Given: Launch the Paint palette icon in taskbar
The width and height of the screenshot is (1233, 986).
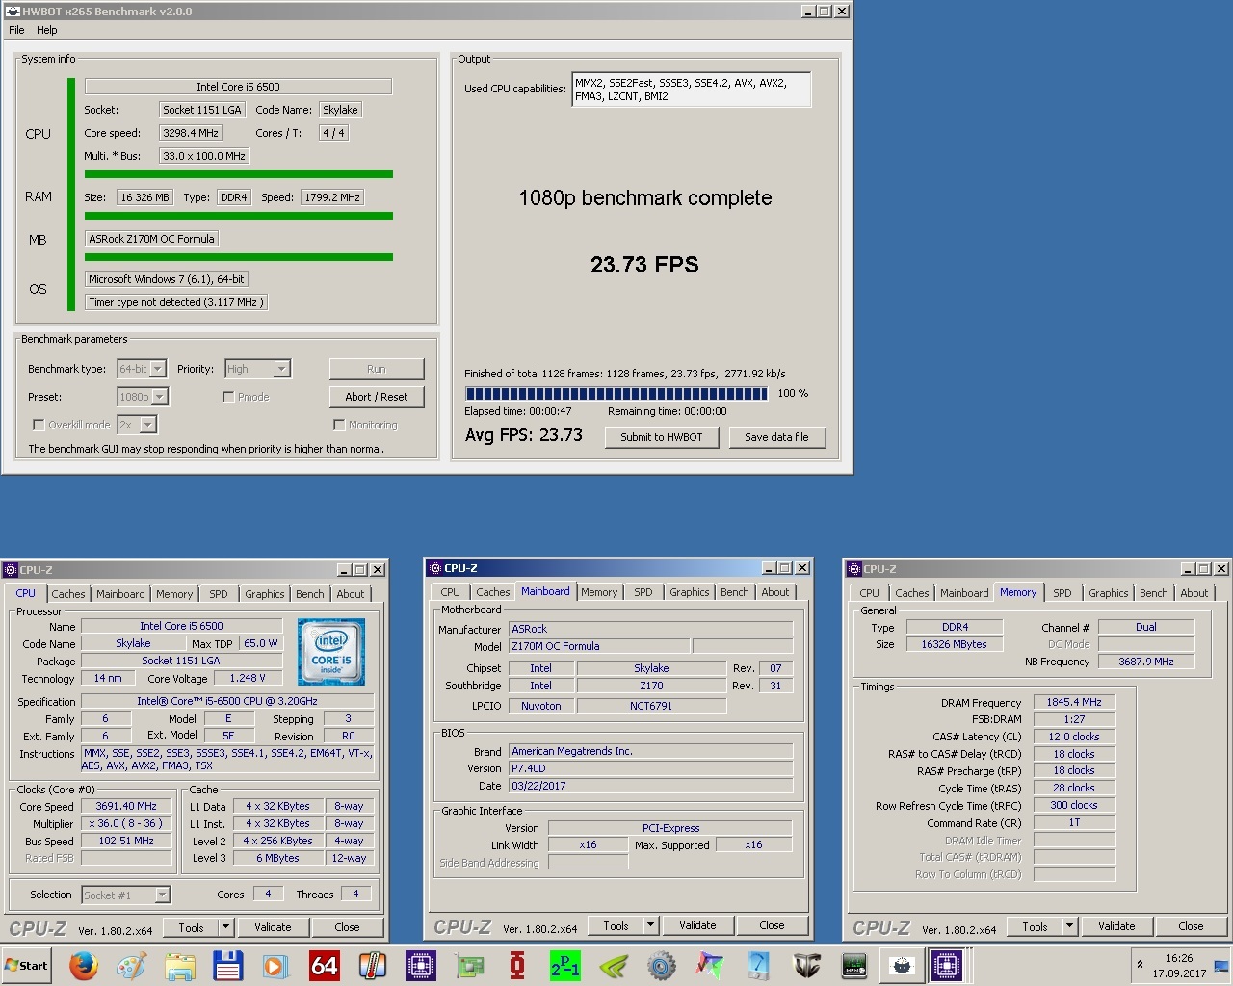Looking at the screenshot, I should (131, 965).
